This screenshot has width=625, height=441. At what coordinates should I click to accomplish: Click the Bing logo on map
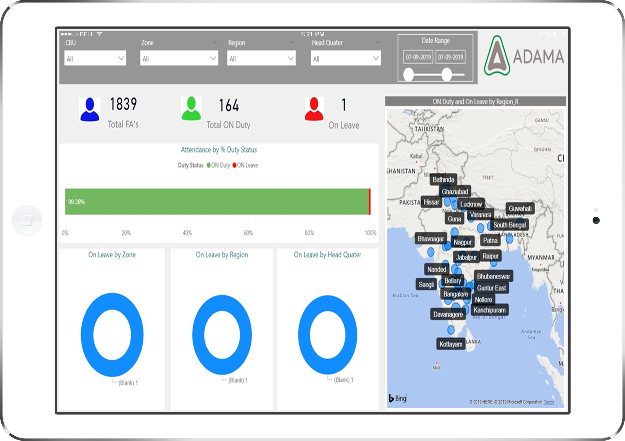[398, 398]
